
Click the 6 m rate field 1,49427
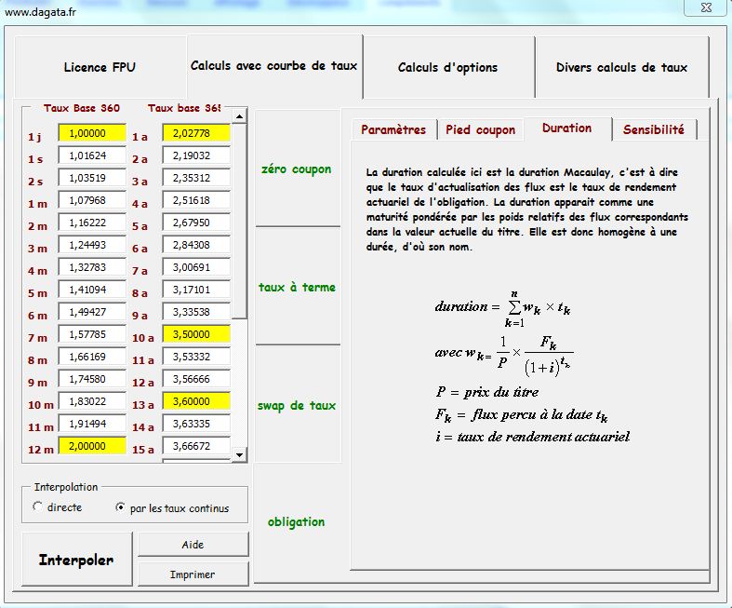pos(92,312)
